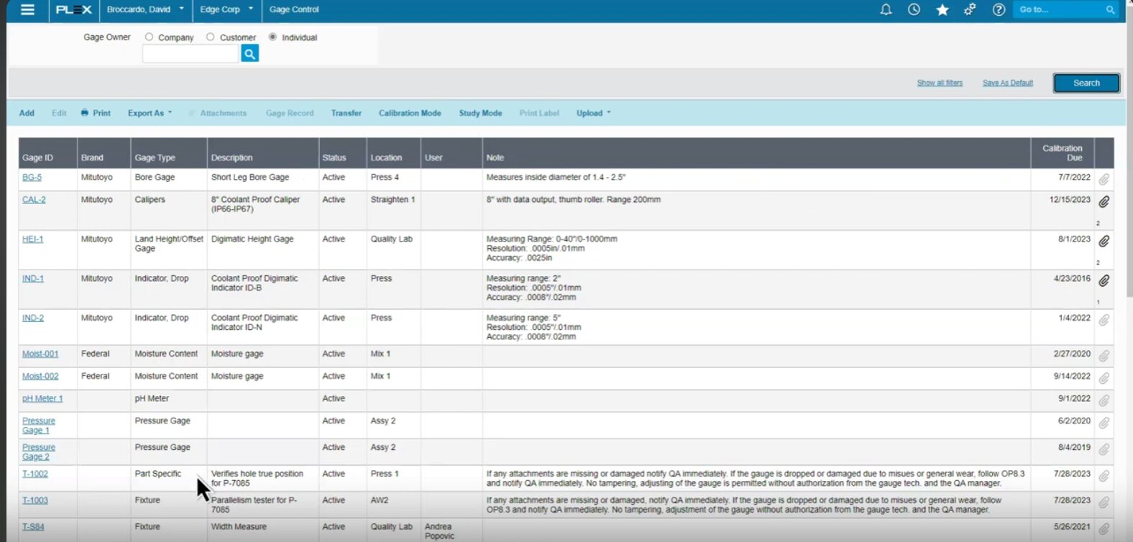The width and height of the screenshot is (1133, 542).
Task: Select the Company gage owner option
Action: 150,37
